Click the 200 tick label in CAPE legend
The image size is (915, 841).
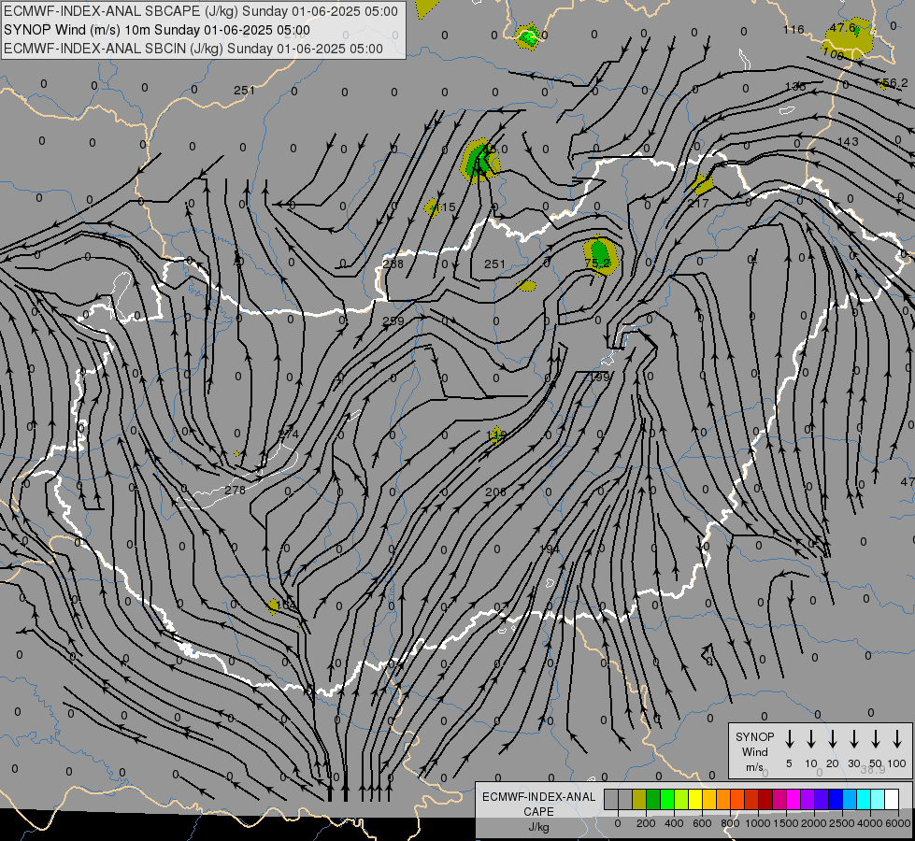pos(646,823)
